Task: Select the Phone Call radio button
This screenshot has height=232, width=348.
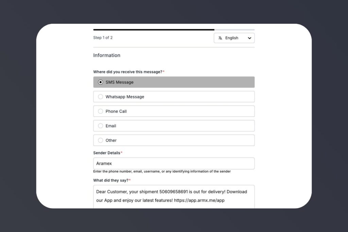Action: point(101,111)
